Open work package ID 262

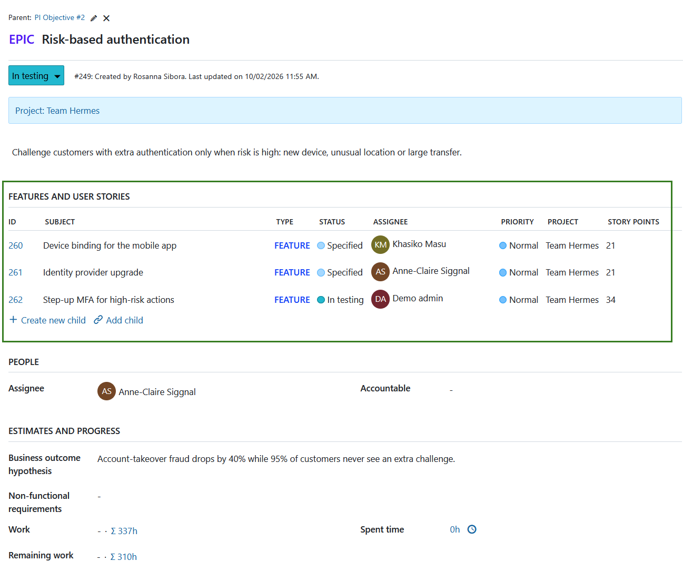click(16, 300)
